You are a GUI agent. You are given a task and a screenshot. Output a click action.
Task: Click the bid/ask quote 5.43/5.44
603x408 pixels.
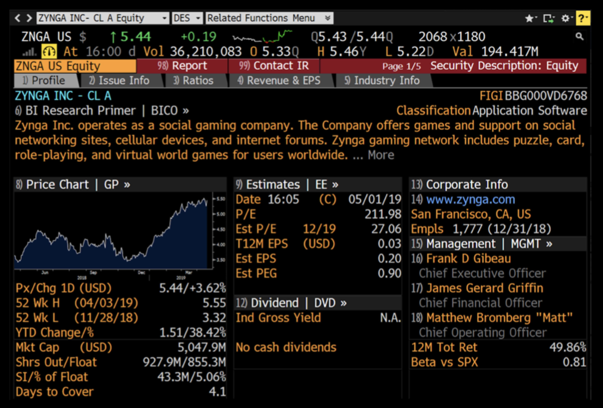pos(352,37)
